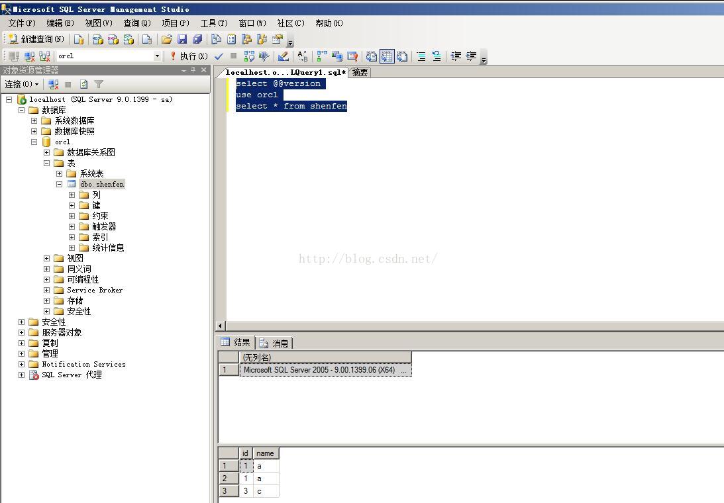This screenshot has width=724, height=503.
Task: Toggle the SQLCMD Mode icon
Action: click(352, 56)
